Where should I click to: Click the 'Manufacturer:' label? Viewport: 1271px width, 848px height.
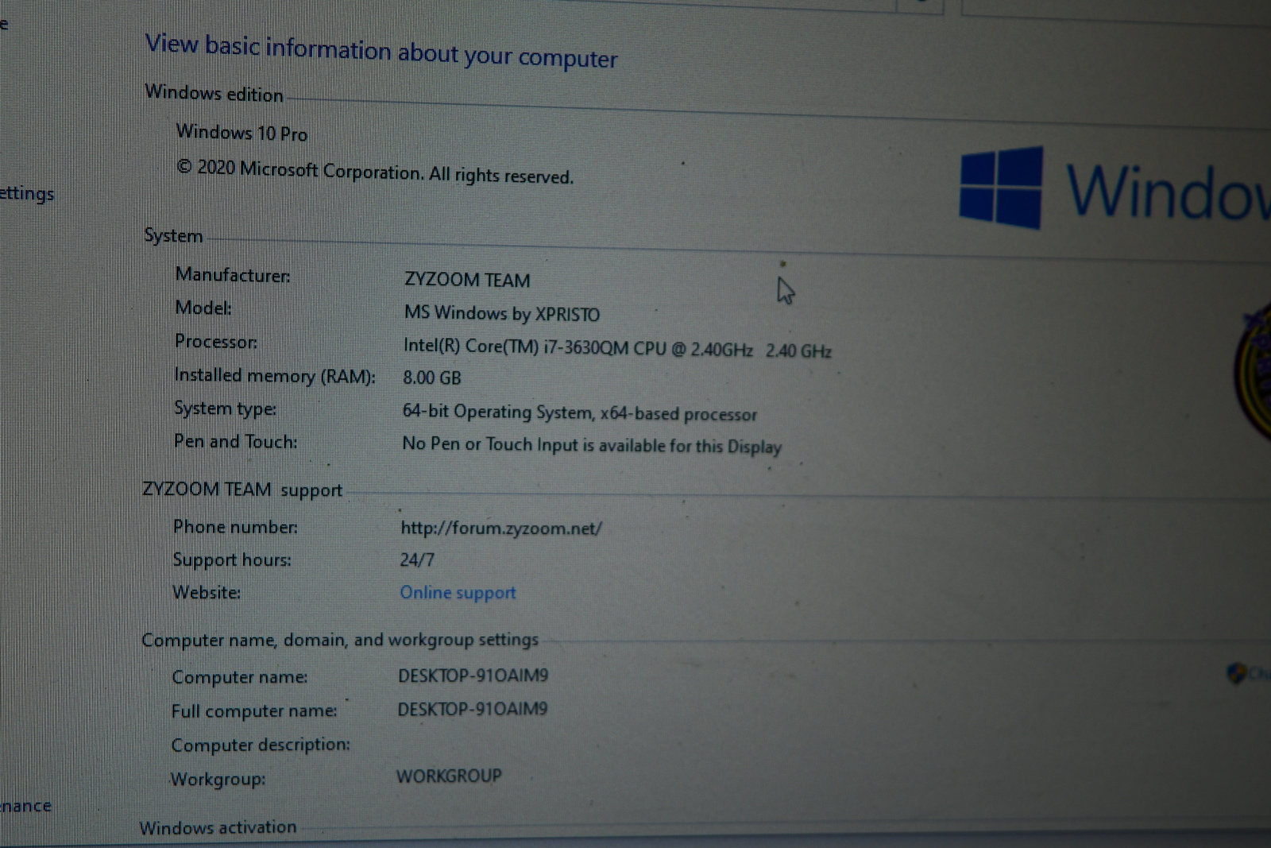point(233,275)
